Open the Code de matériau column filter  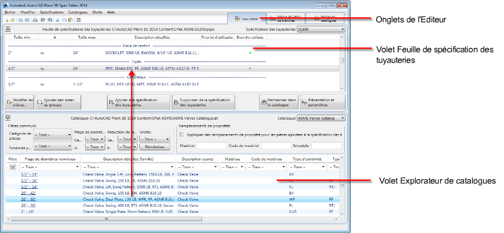pyautogui.click(x=267, y=167)
